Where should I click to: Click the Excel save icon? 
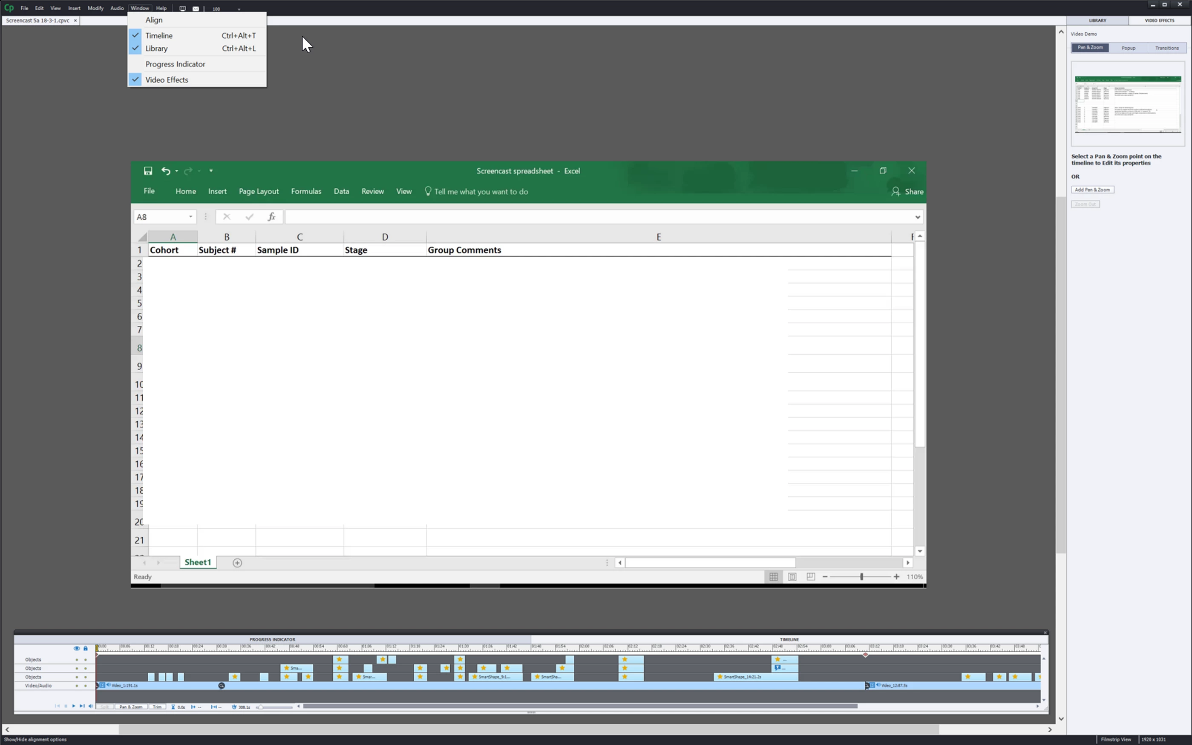(x=147, y=171)
